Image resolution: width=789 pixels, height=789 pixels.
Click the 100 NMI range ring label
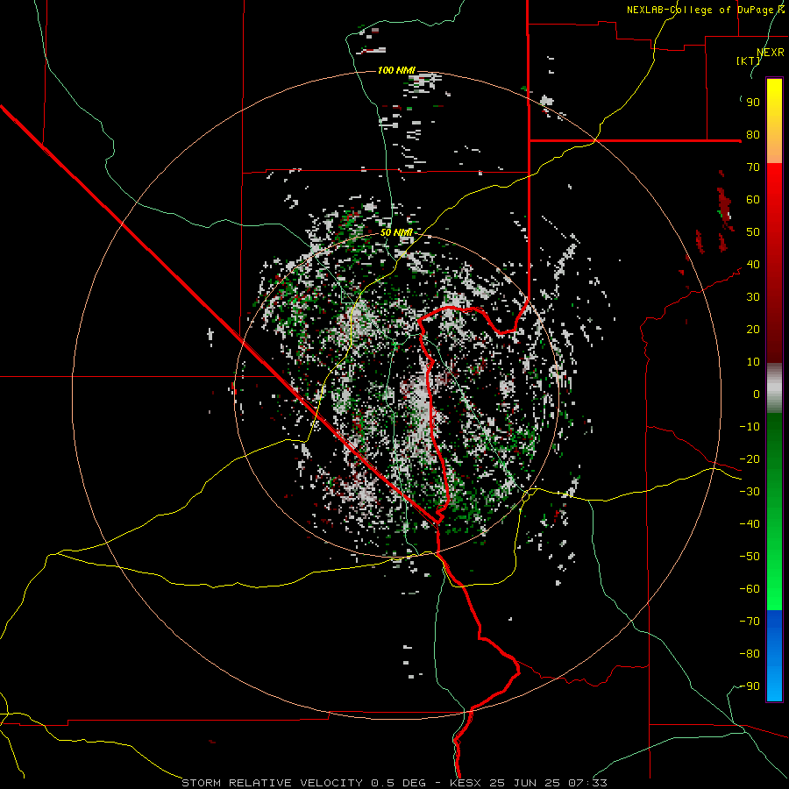coord(396,70)
